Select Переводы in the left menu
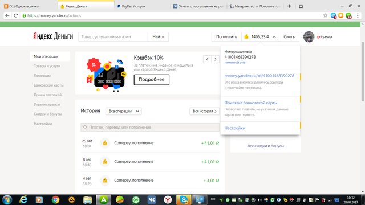The height and width of the screenshot is (205, 365). (x=42, y=76)
